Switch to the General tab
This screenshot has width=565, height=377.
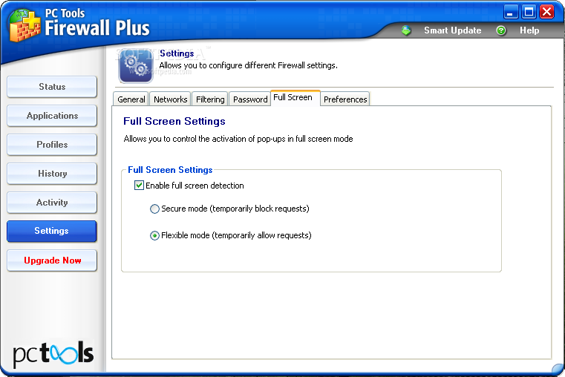click(131, 99)
